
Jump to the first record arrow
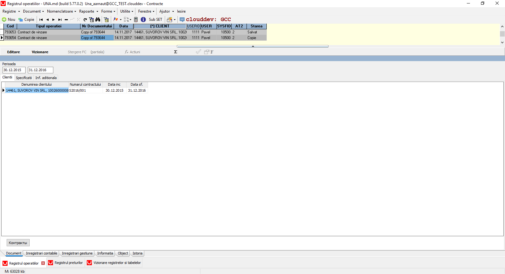pyautogui.click(x=41, y=20)
